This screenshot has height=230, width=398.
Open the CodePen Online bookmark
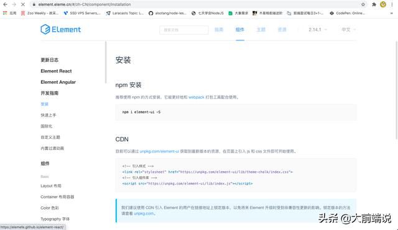click(347, 13)
